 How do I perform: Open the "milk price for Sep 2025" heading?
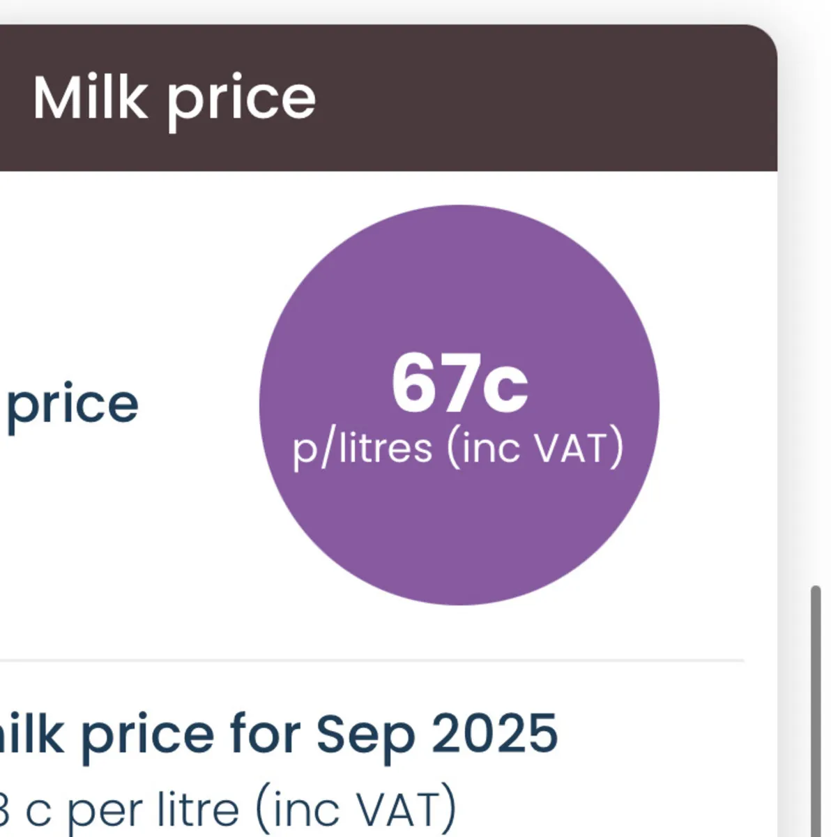click(279, 734)
